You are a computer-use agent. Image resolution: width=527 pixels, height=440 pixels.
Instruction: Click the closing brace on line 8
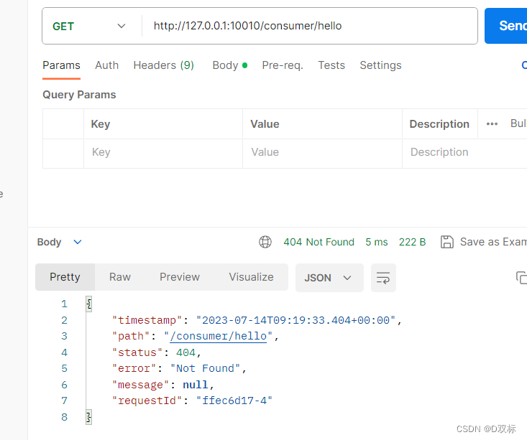tap(88, 417)
